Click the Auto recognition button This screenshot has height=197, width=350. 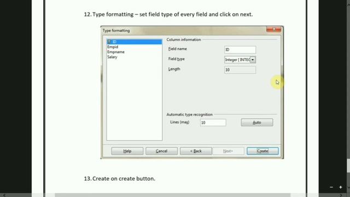(x=256, y=123)
